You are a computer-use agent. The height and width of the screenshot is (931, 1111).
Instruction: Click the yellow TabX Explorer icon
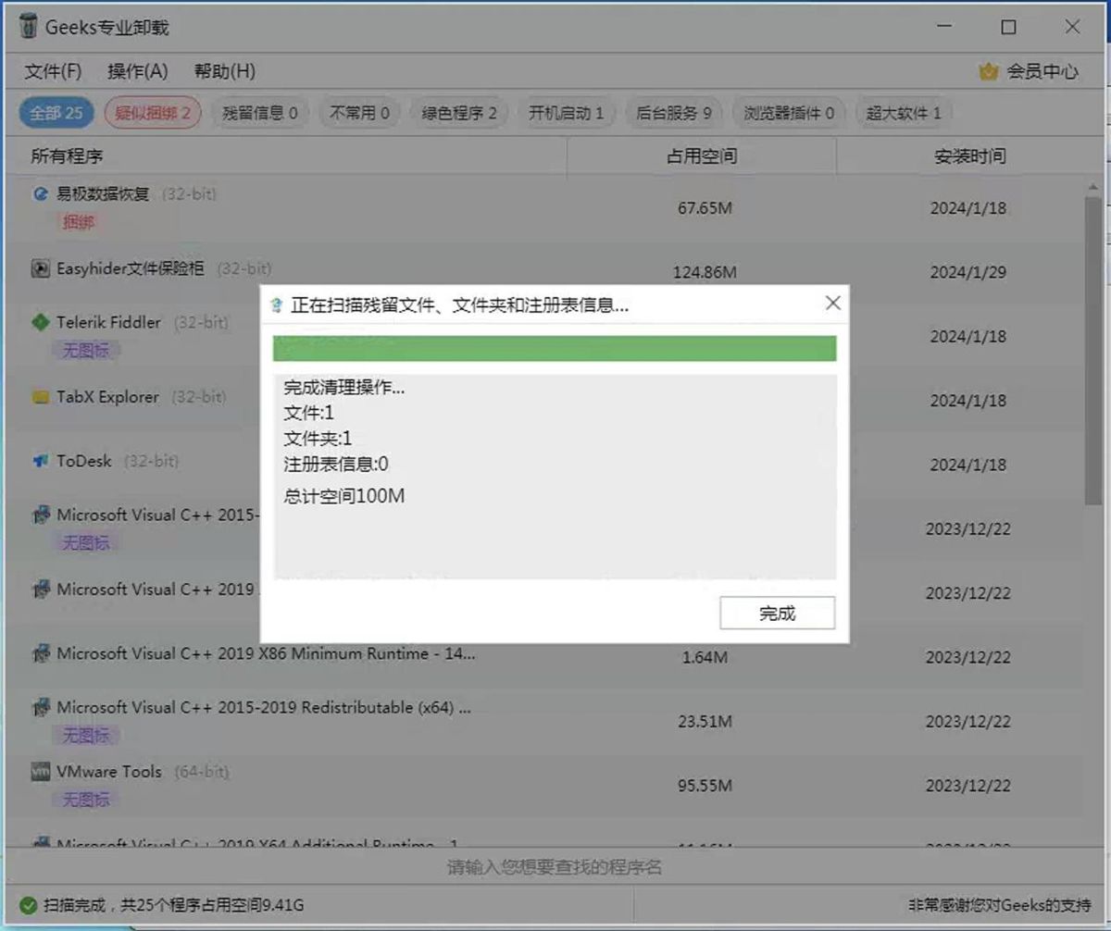40,397
